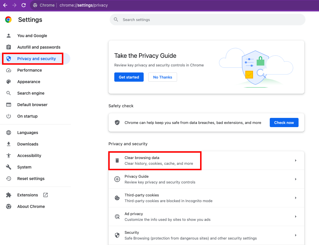The image size is (319, 245).
Task: Select the cookie icon for Third-party cookies
Action: (x=117, y=198)
